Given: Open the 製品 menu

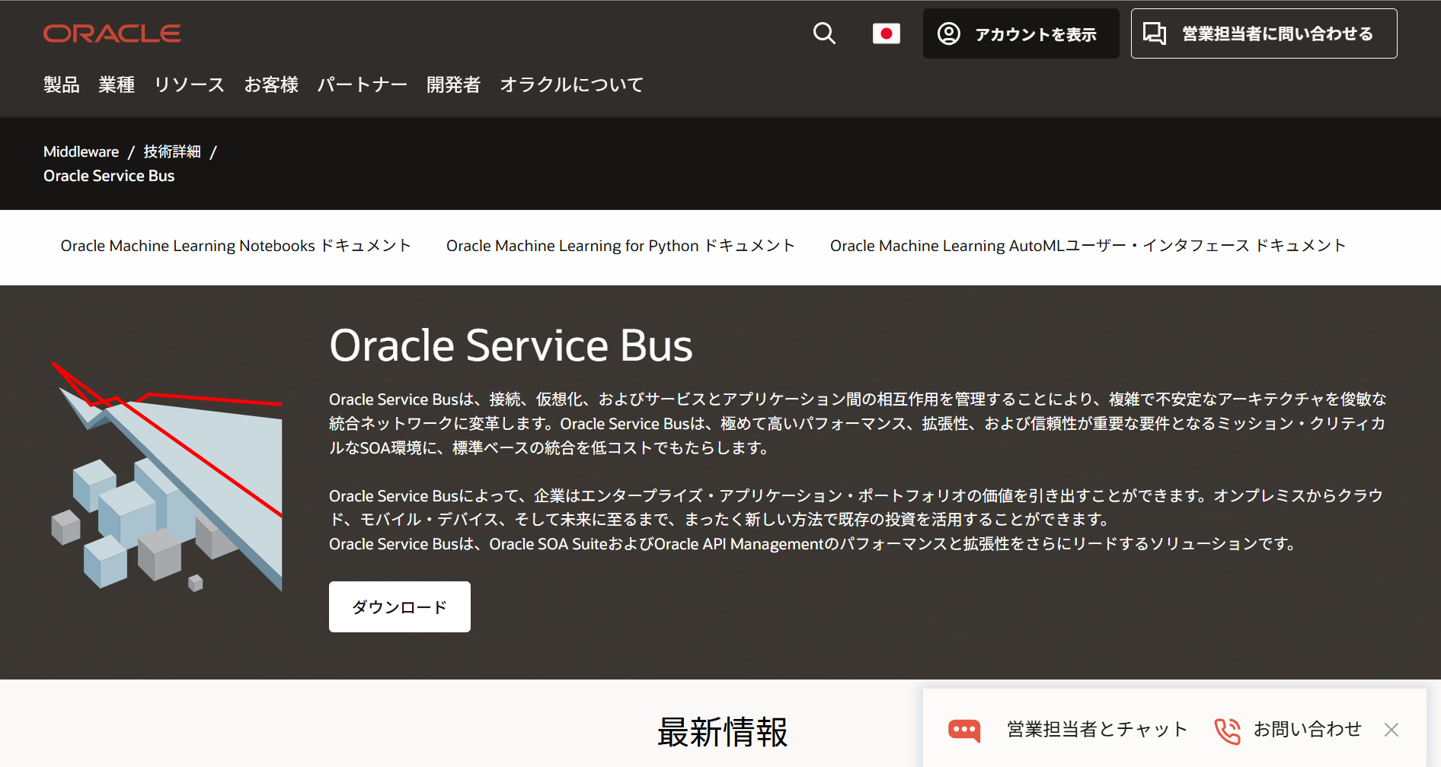Looking at the screenshot, I should pyautogui.click(x=61, y=84).
